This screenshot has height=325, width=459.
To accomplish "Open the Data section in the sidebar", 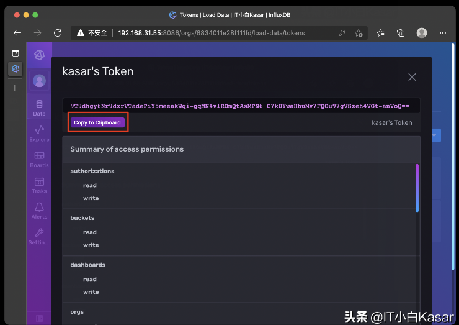I will coord(39,108).
